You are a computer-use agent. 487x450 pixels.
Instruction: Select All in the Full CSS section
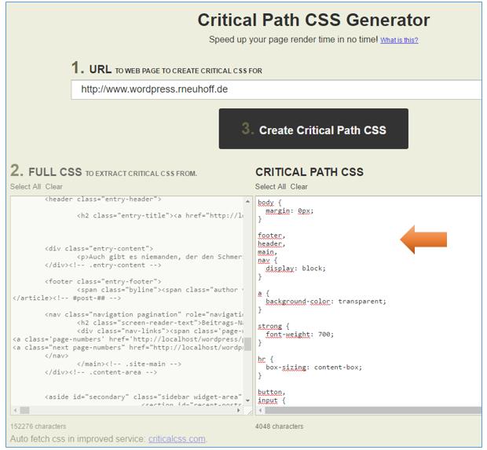[25, 187]
